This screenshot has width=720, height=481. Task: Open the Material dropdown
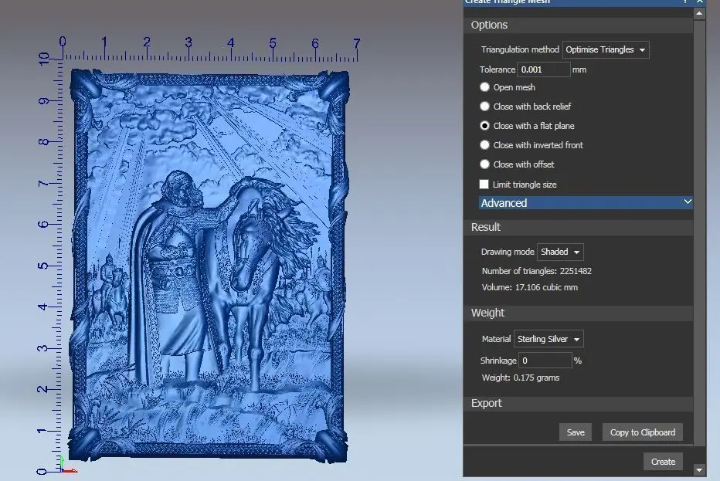point(548,339)
